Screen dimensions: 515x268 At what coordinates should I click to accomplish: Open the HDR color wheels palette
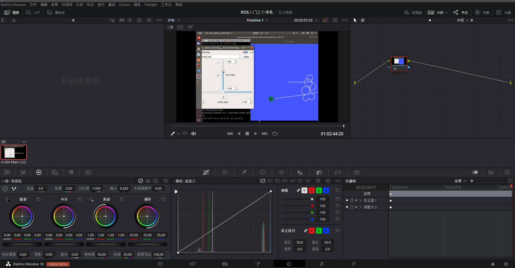pyautogui.click(x=55, y=172)
